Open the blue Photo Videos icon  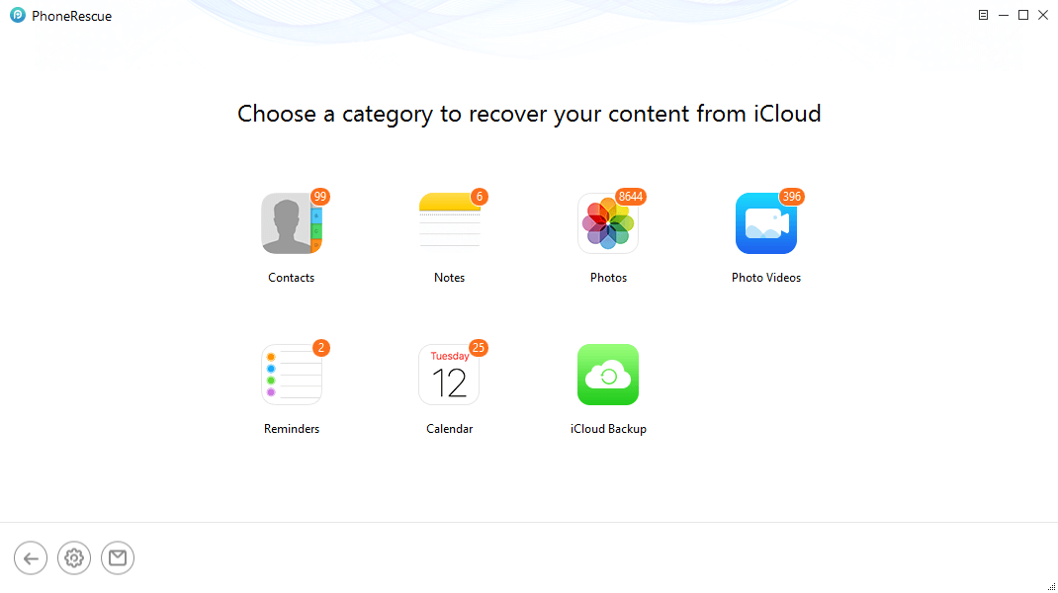pyautogui.click(x=766, y=223)
